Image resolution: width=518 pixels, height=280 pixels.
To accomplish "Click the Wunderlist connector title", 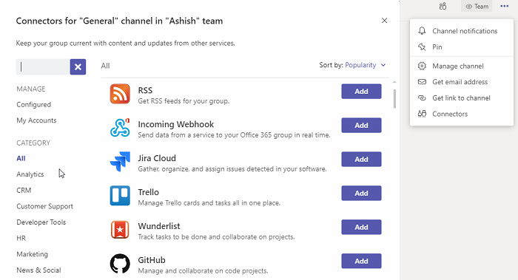I will click(x=159, y=226).
